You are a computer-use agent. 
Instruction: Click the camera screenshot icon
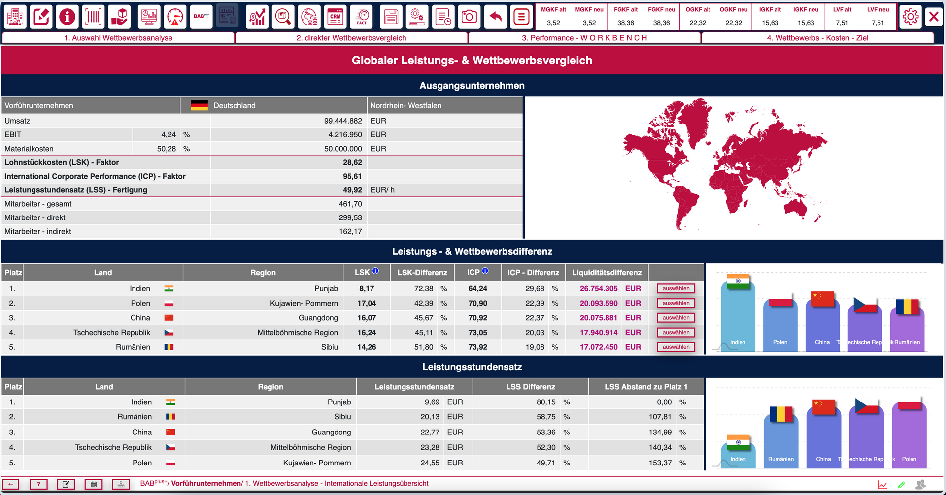click(x=469, y=17)
